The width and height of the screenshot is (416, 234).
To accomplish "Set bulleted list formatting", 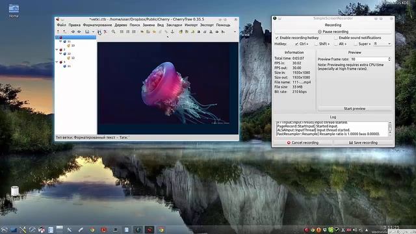I will point(122,32).
